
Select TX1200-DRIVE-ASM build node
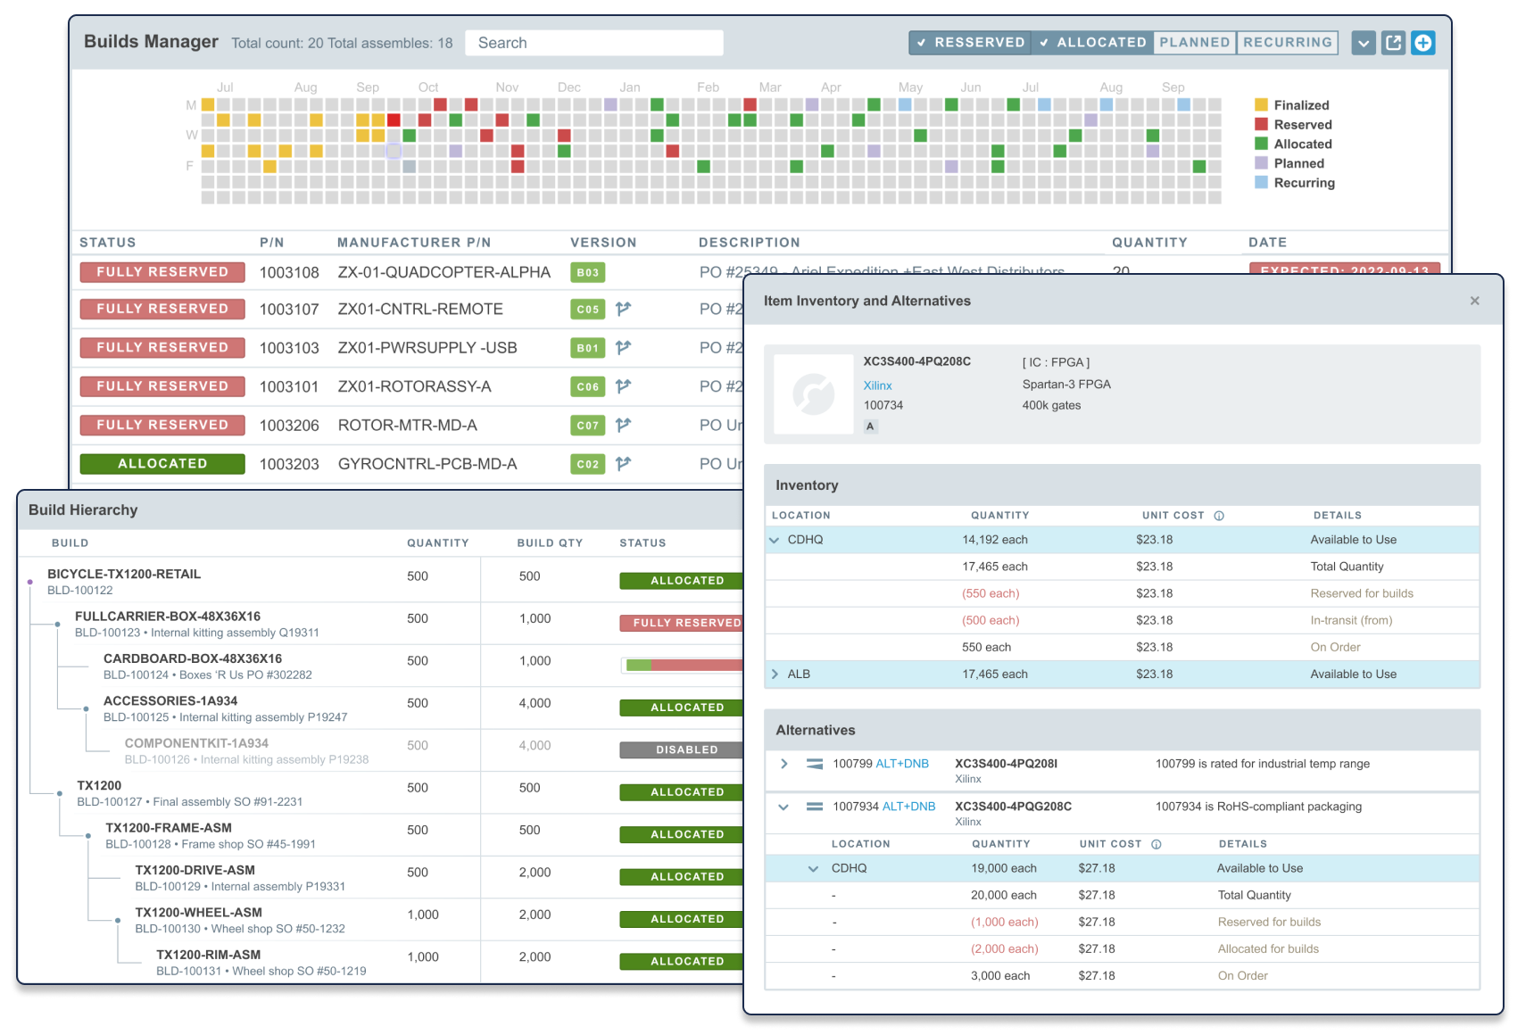point(195,870)
